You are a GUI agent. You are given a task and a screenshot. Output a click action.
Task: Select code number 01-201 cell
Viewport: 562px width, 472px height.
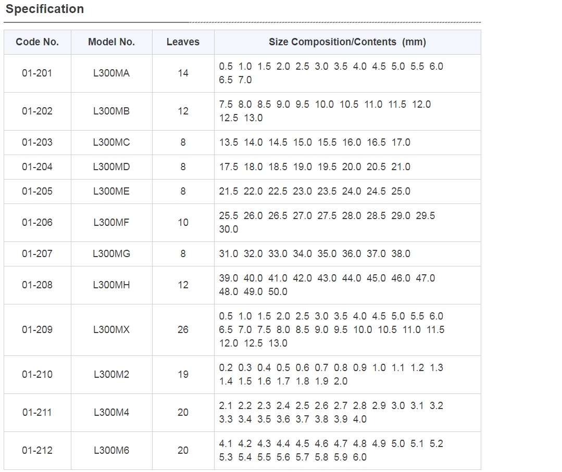(37, 73)
